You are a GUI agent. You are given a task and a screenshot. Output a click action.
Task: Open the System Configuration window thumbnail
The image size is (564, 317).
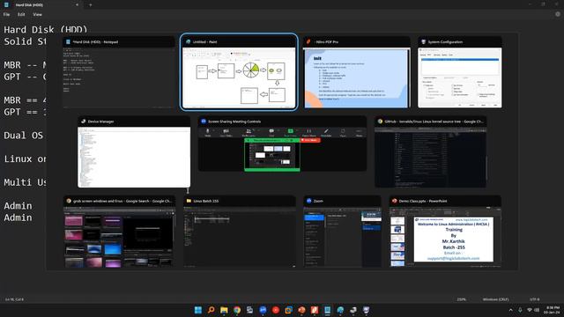point(460,72)
